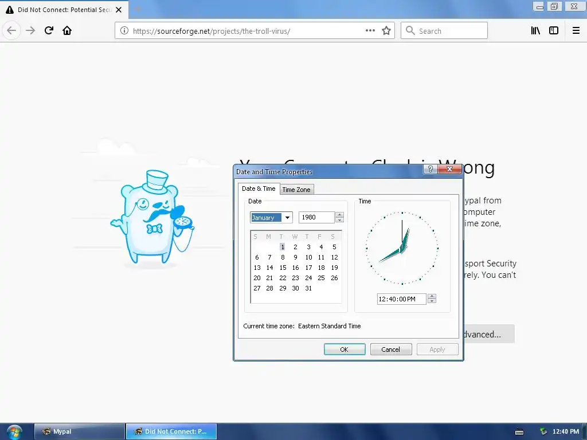Select day 27 in calendar

pyautogui.click(x=257, y=289)
